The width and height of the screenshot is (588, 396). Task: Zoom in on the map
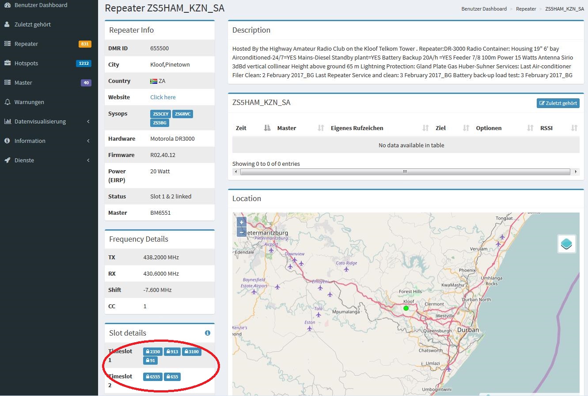pos(242,222)
